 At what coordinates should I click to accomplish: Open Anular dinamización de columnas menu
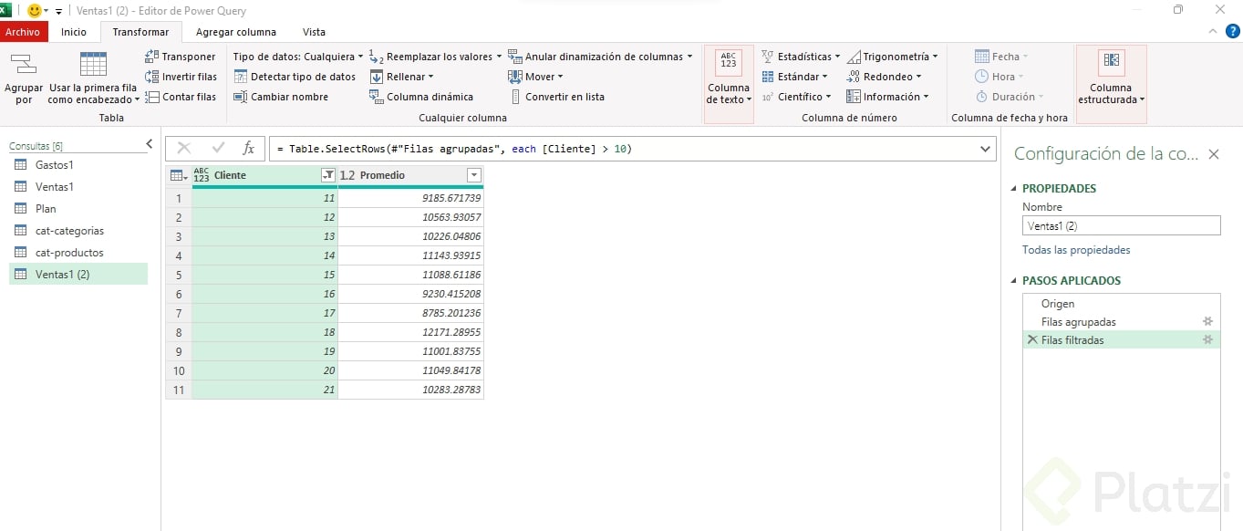tap(600, 57)
